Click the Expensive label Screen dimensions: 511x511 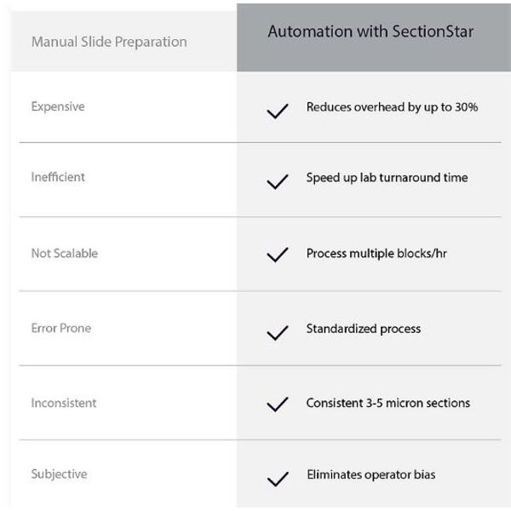(x=58, y=107)
